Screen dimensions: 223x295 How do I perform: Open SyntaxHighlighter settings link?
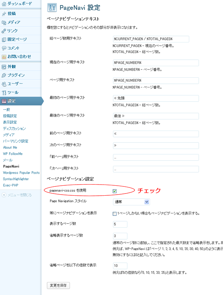coord(17,179)
